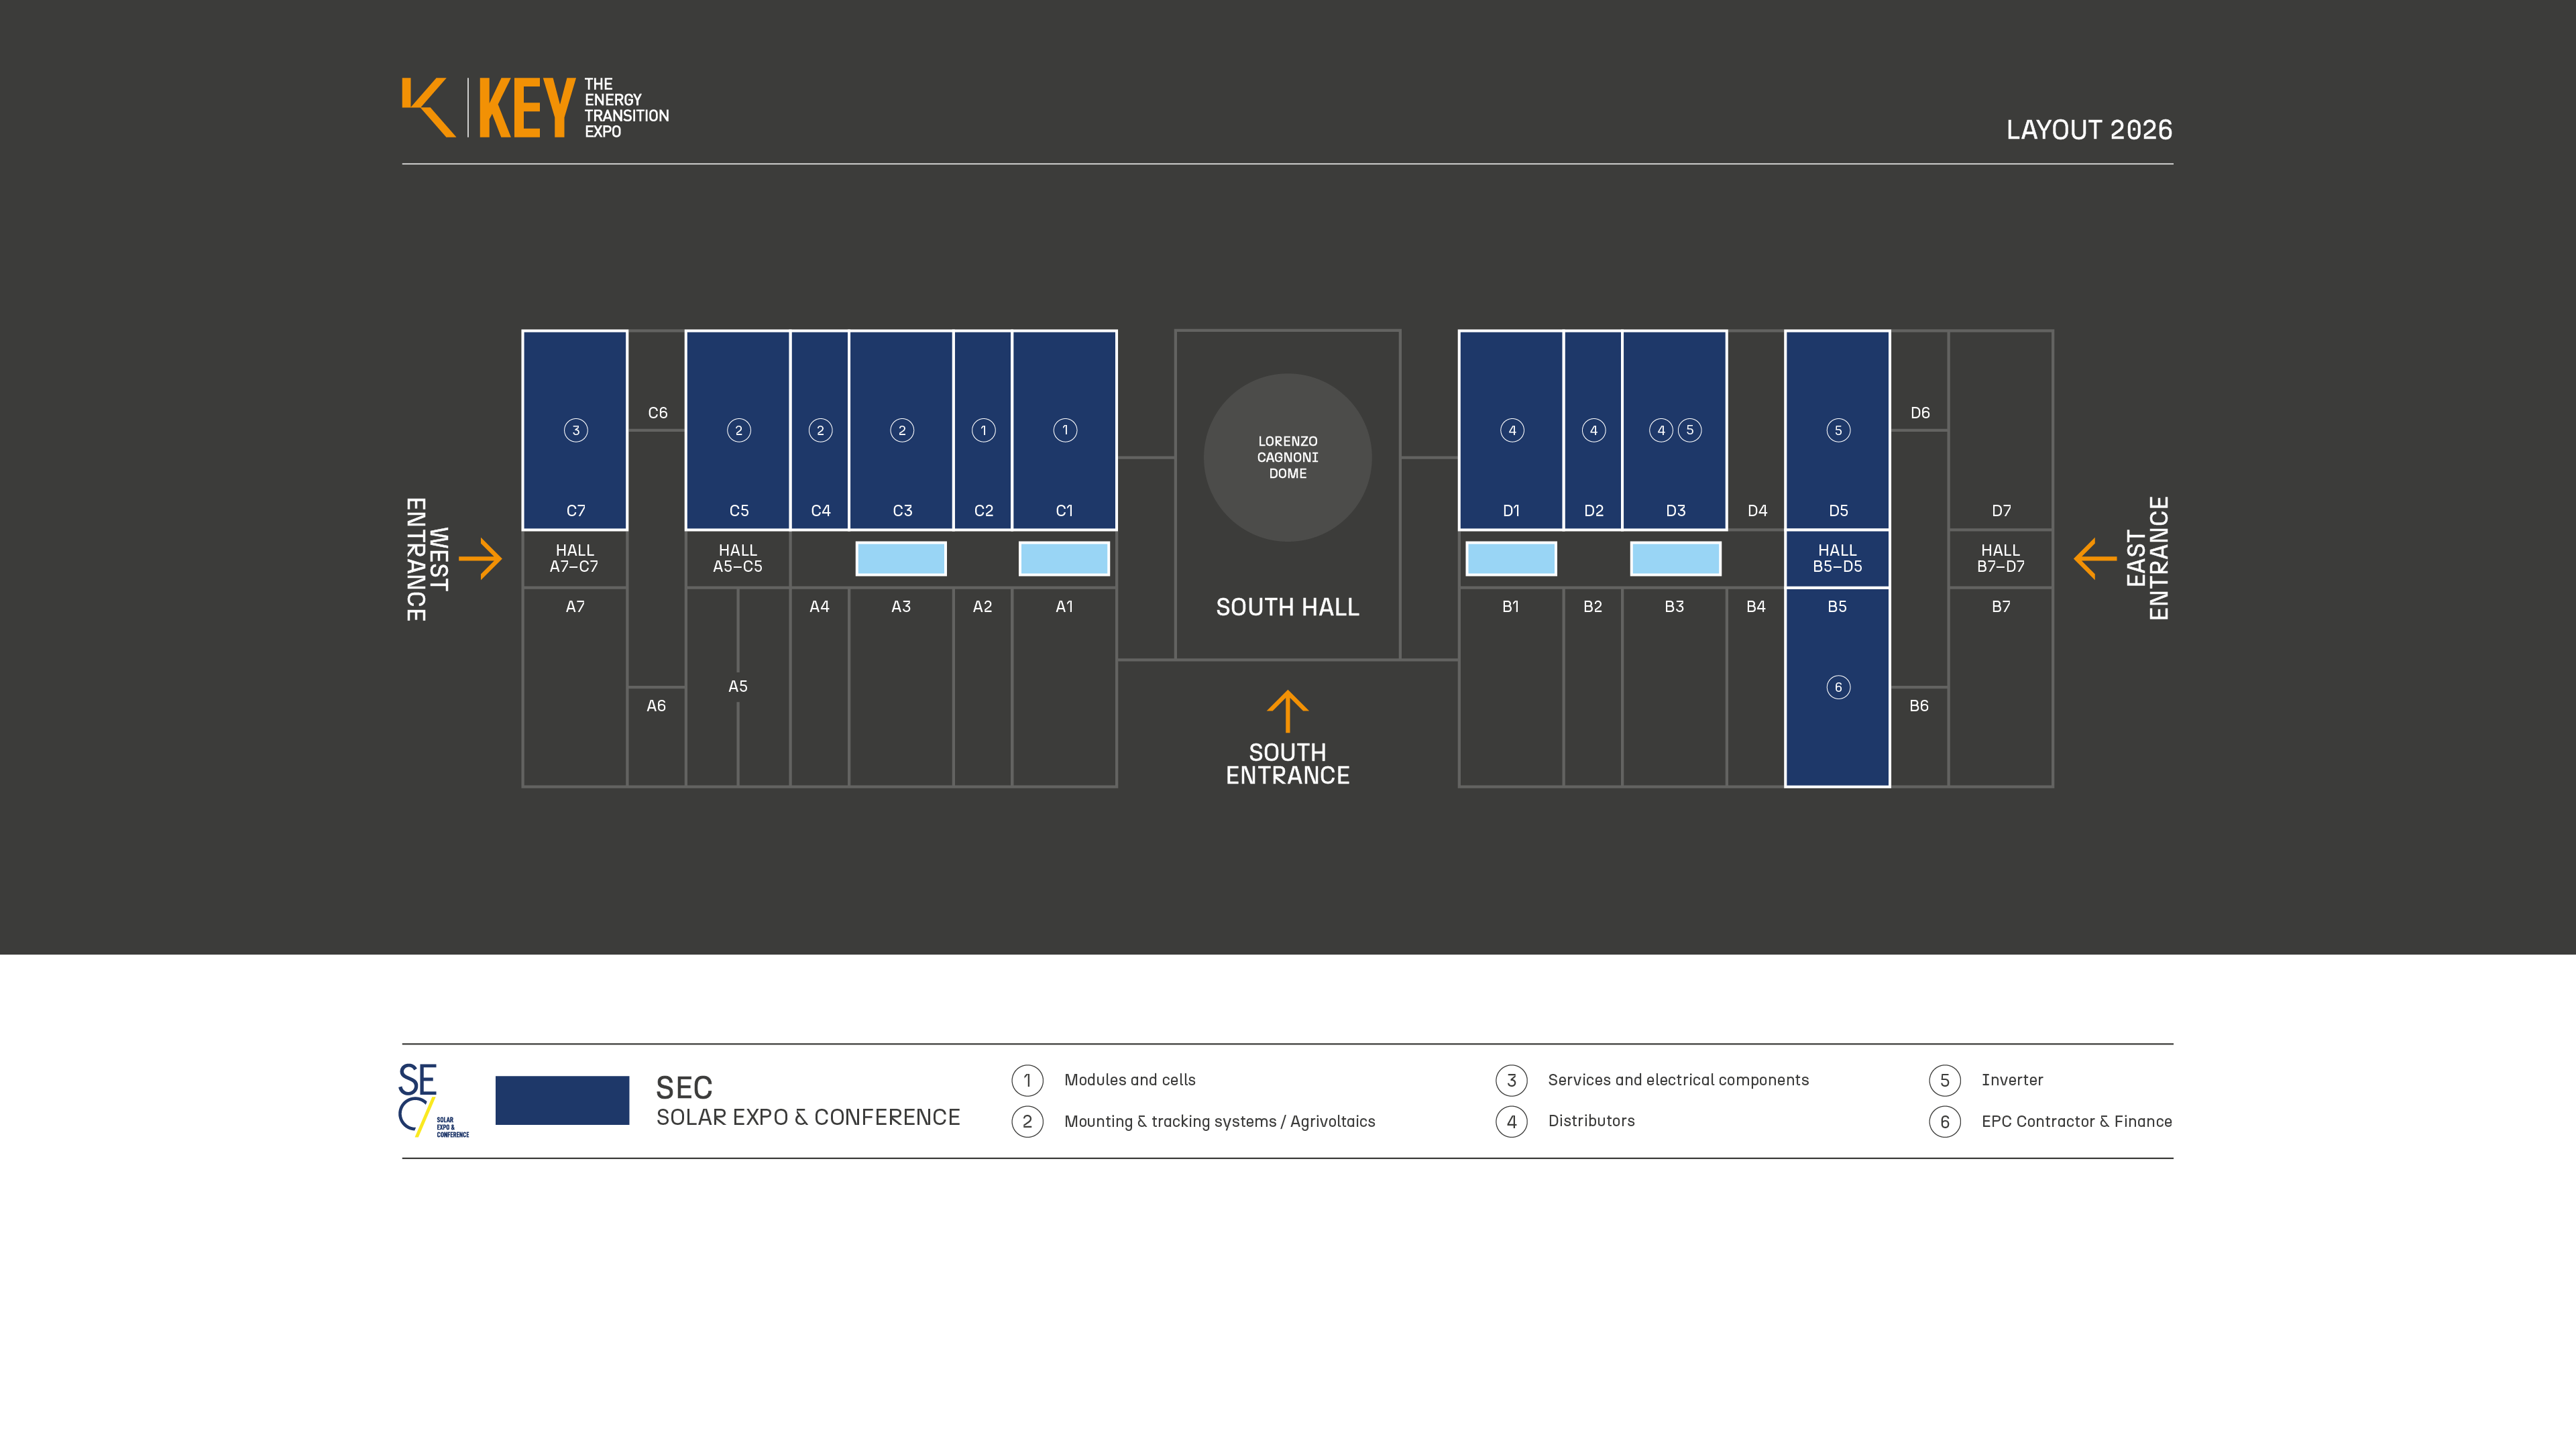
Task: Click light blue box above hall A3
Action: tap(900, 558)
